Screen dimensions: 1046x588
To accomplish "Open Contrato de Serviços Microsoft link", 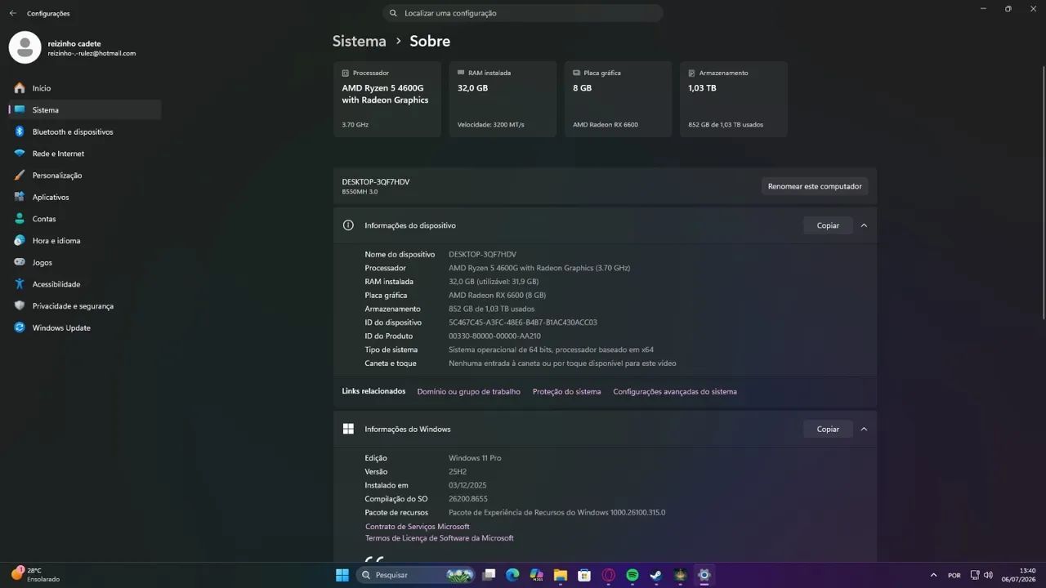I will pos(418,527).
